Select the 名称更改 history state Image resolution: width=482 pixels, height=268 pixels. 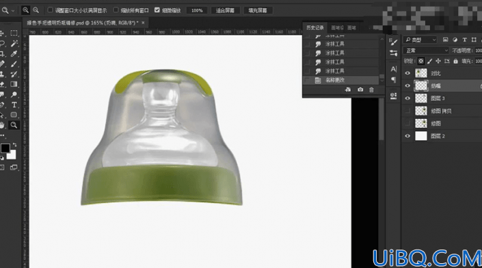pos(340,80)
